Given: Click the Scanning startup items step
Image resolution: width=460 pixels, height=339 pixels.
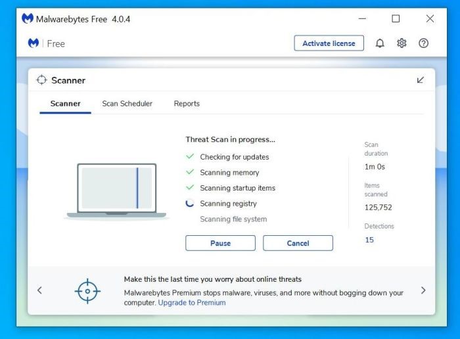Looking at the screenshot, I should click(x=238, y=188).
